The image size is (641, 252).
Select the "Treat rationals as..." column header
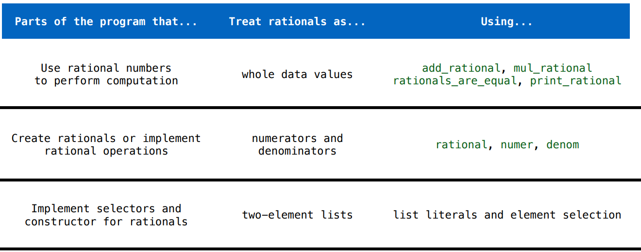click(x=297, y=22)
